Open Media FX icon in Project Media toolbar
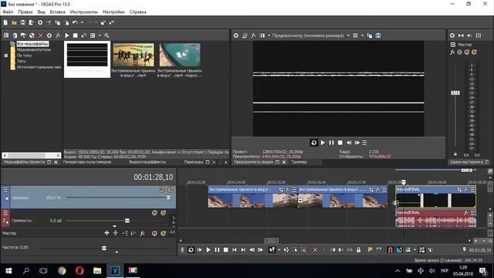Image resolution: width=494 pixels, height=278 pixels. [x=58, y=36]
